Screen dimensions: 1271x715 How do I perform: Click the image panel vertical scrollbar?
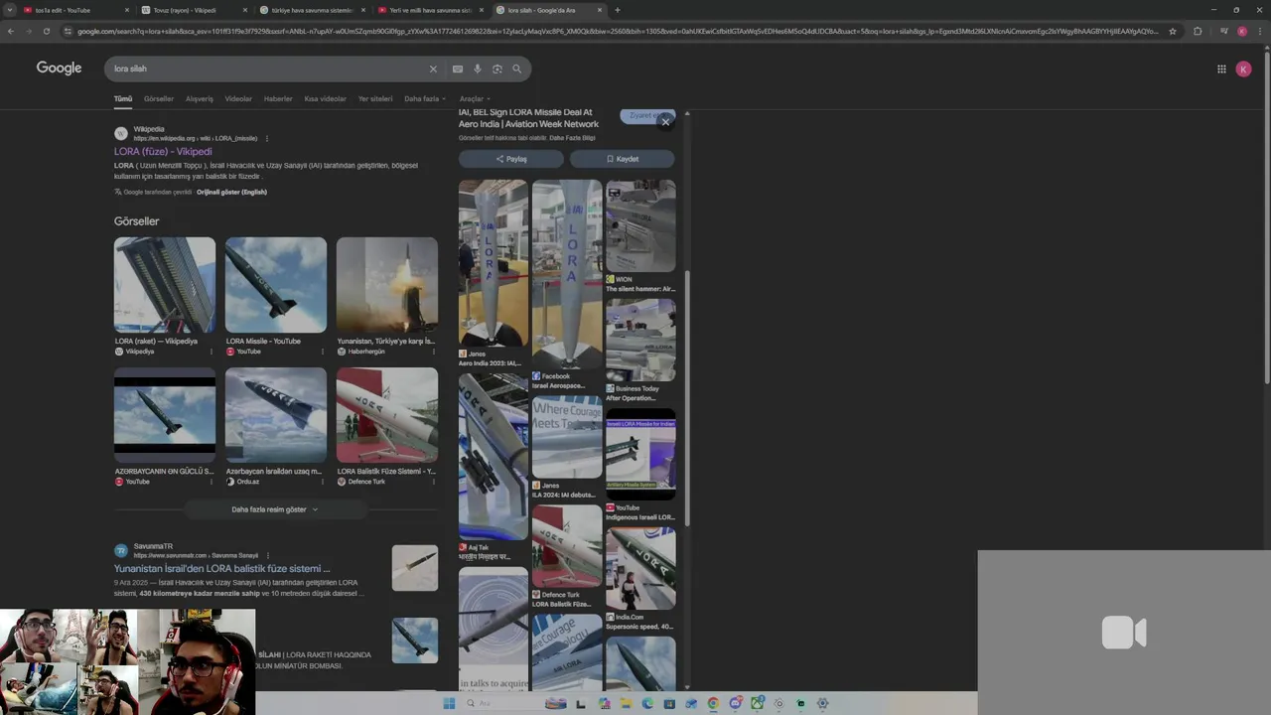pos(686,397)
